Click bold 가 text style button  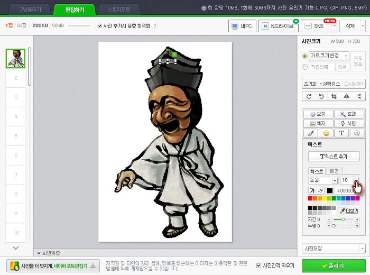[312, 190]
